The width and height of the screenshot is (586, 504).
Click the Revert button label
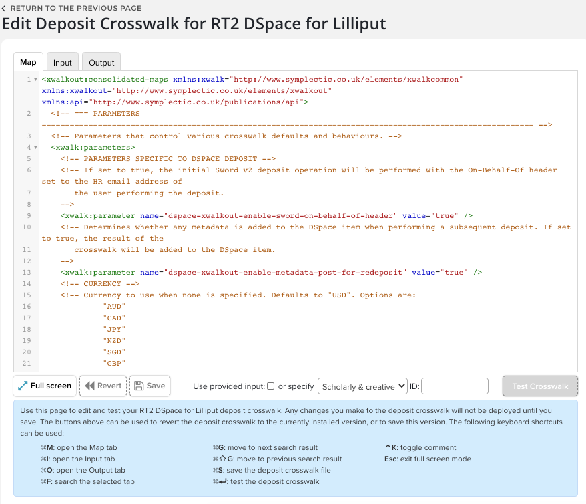tap(109, 386)
